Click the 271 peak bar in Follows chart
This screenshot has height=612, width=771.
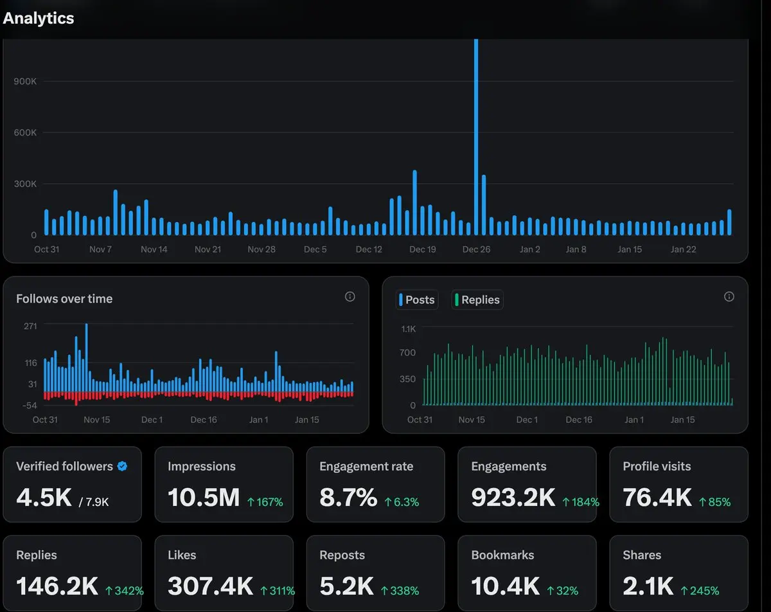click(x=86, y=357)
